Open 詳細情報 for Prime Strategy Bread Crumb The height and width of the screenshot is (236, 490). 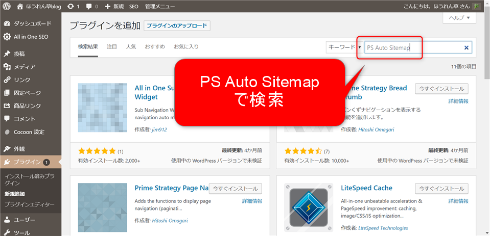coord(458,101)
